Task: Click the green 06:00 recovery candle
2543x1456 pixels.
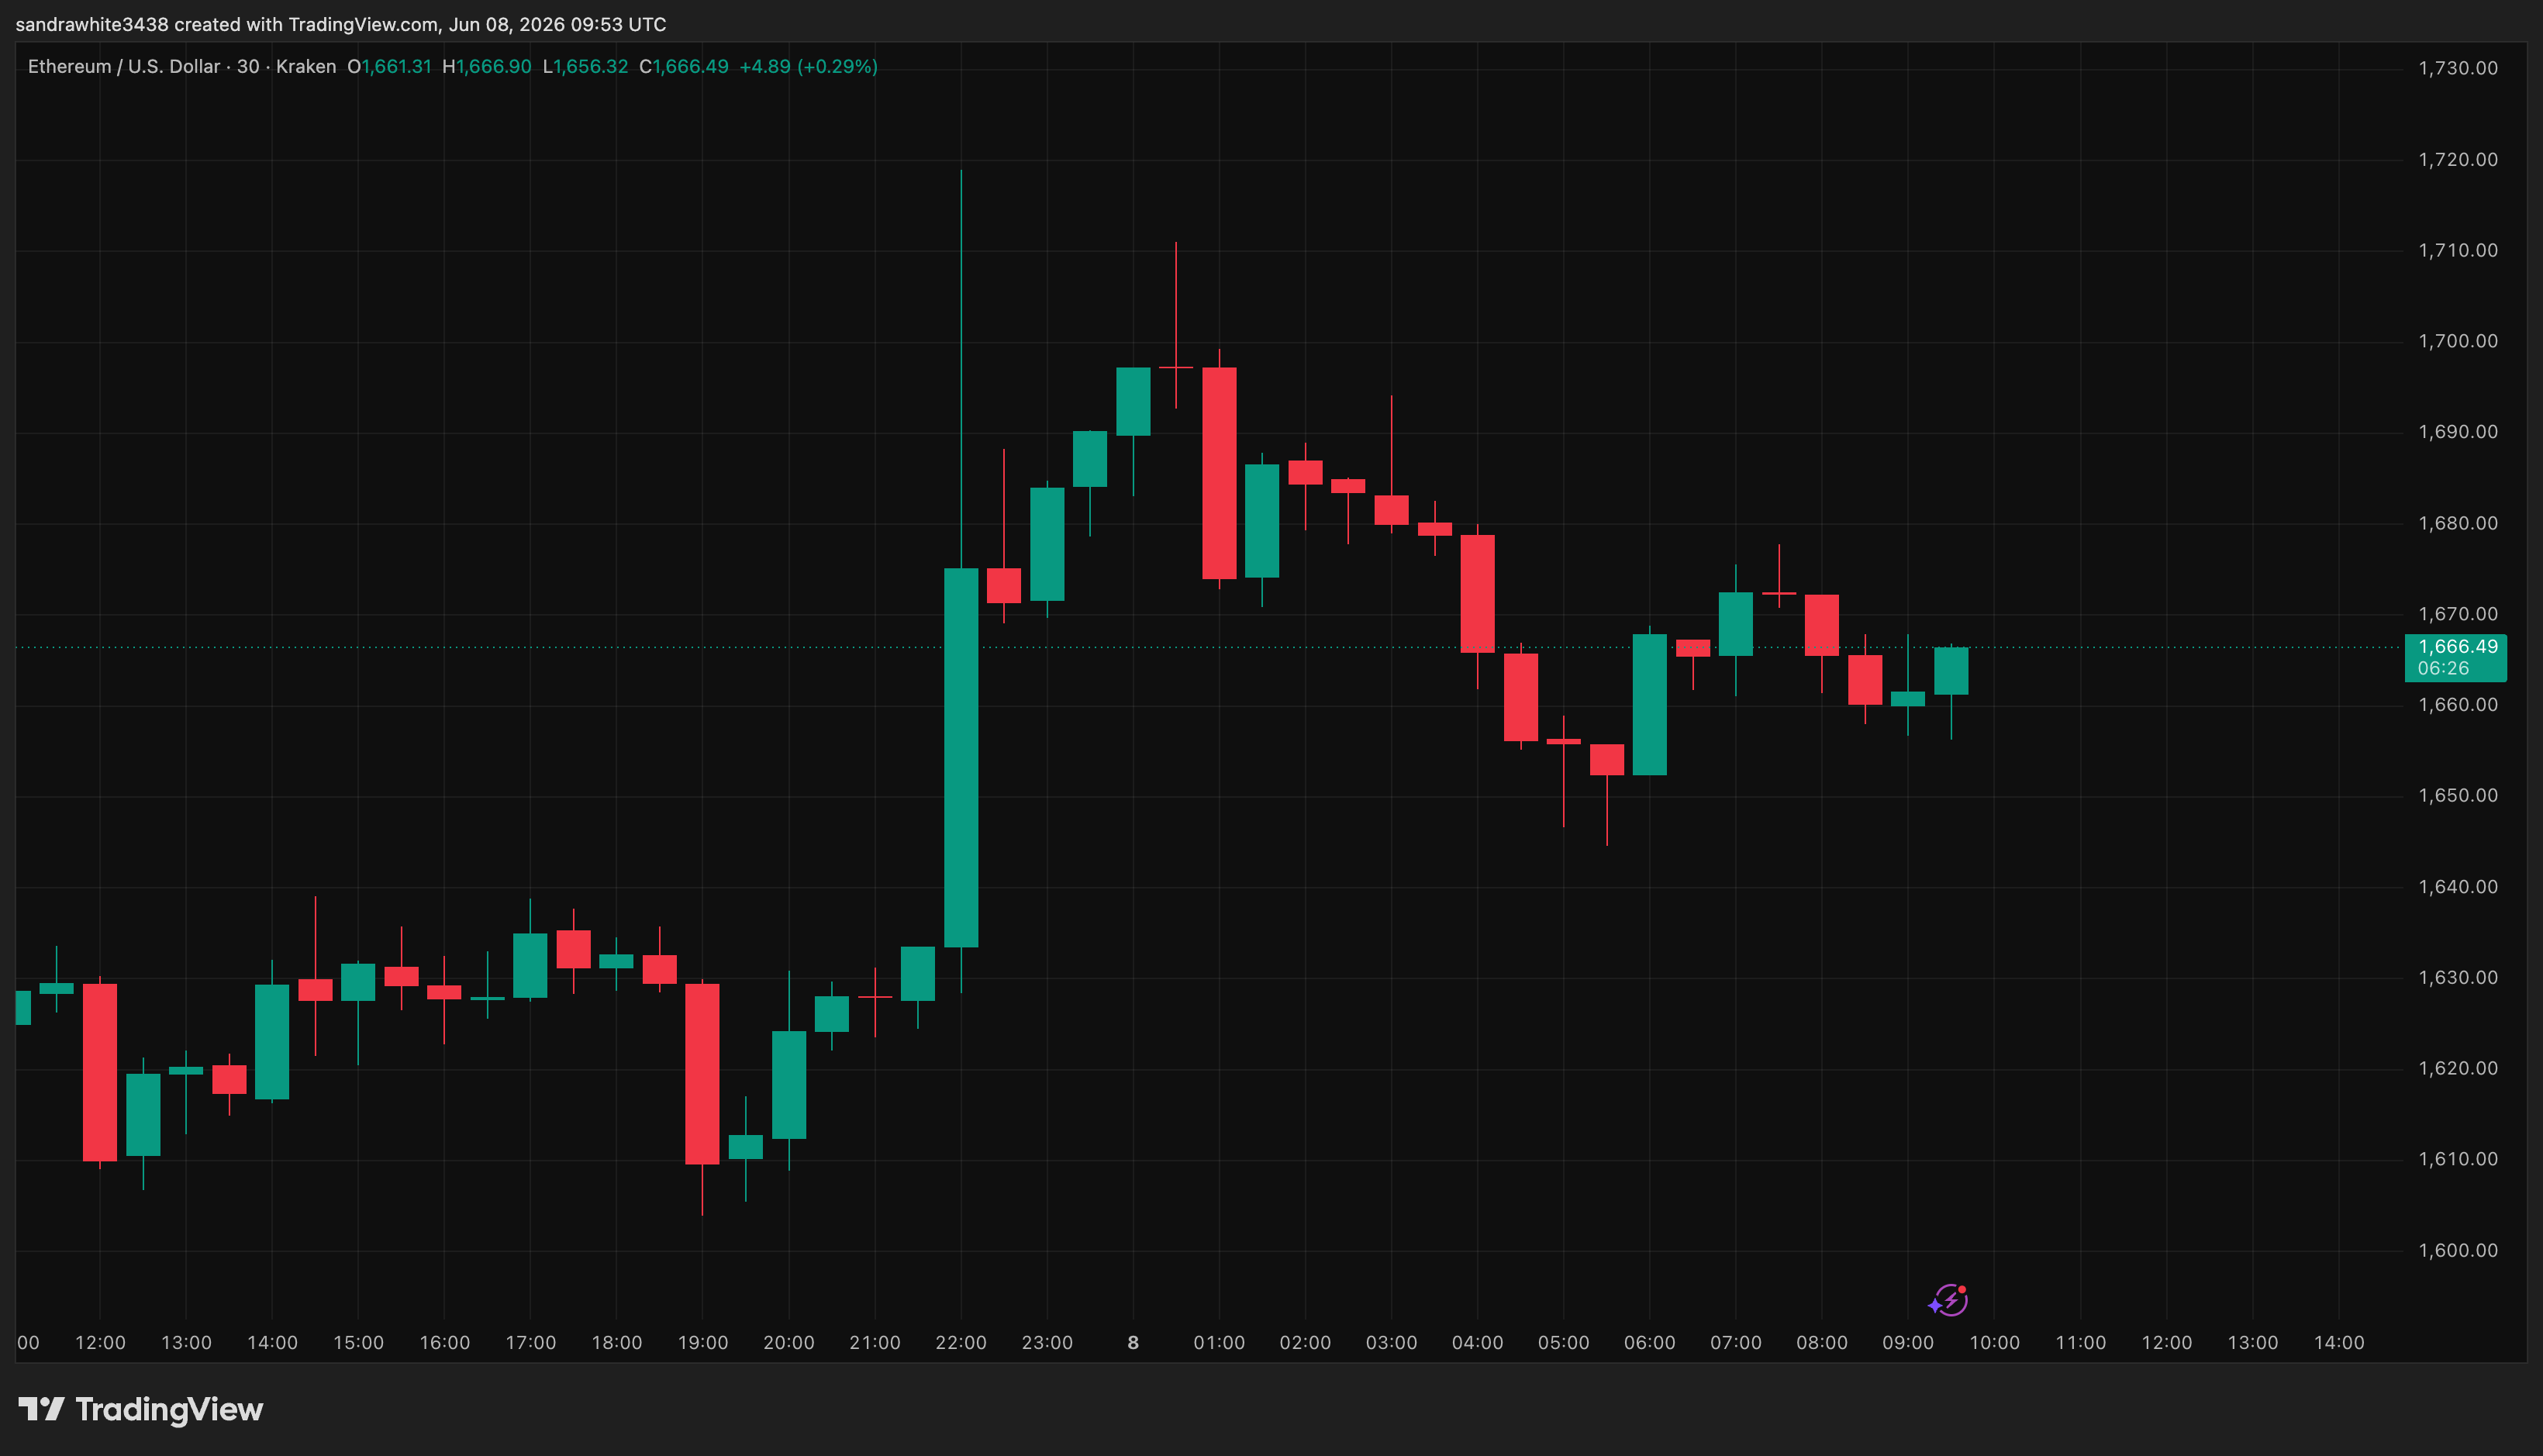Action: [x=1650, y=704]
